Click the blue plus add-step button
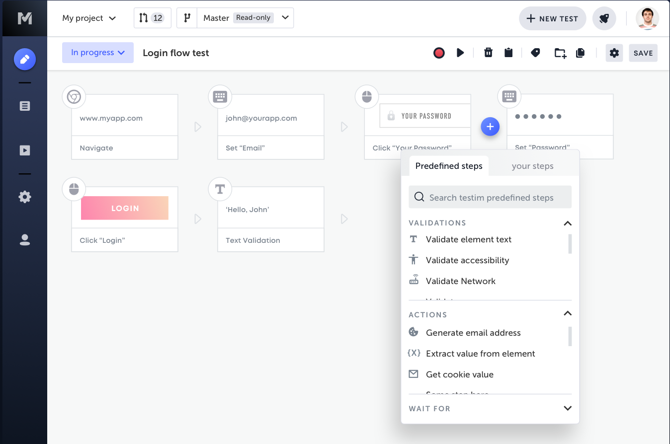The image size is (670, 444). pyautogui.click(x=490, y=127)
